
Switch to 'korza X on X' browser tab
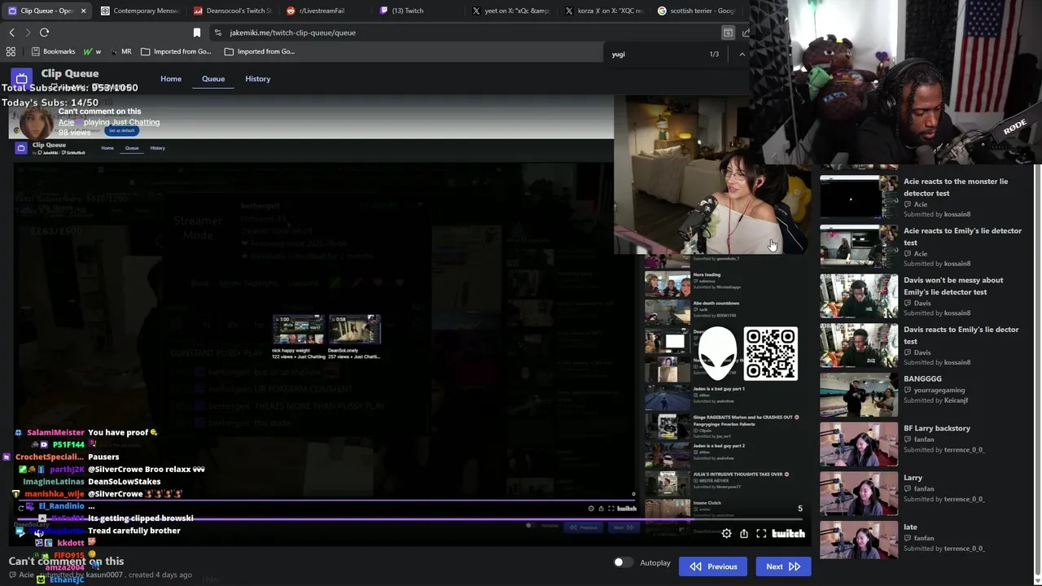(x=603, y=11)
